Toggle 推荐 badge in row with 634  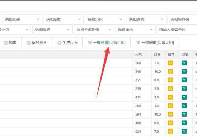click(171, 132)
